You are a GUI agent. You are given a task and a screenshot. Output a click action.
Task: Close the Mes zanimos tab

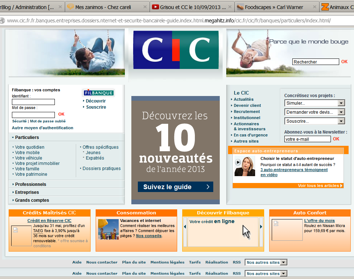[145, 7]
